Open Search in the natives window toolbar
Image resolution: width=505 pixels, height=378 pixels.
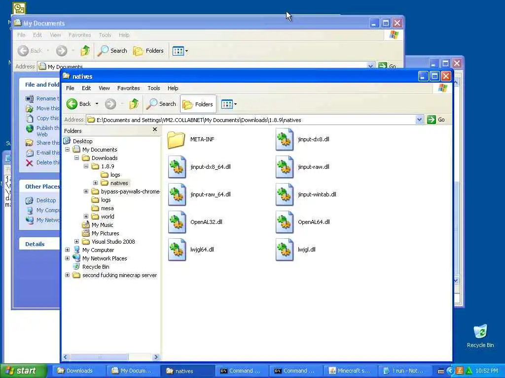click(x=161, y=104)
